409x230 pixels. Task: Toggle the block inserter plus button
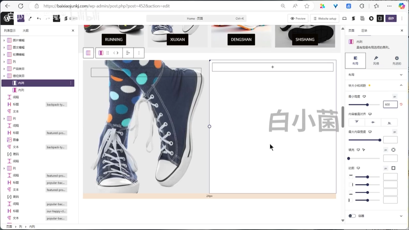(21, 18)
